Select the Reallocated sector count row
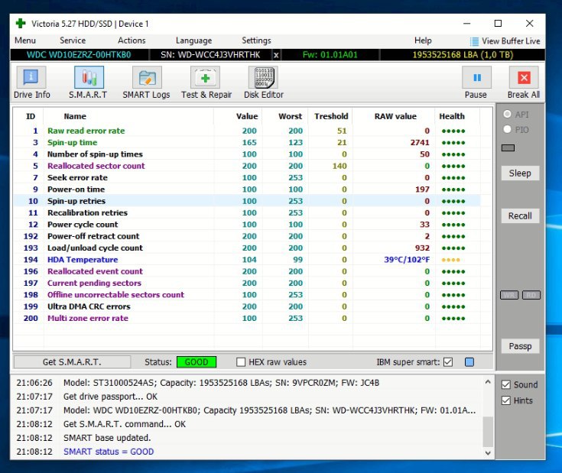 tap(247, 166)
